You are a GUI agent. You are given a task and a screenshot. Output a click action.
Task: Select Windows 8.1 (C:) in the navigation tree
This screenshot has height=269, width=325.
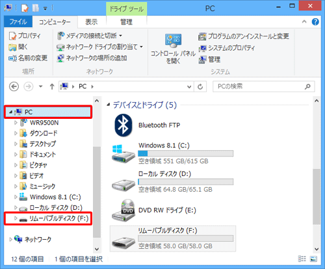[x=50, y=197]
